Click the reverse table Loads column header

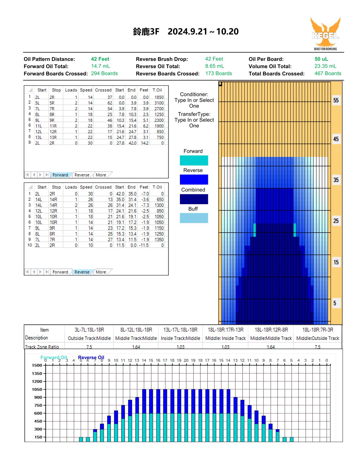tap(71, 187)
